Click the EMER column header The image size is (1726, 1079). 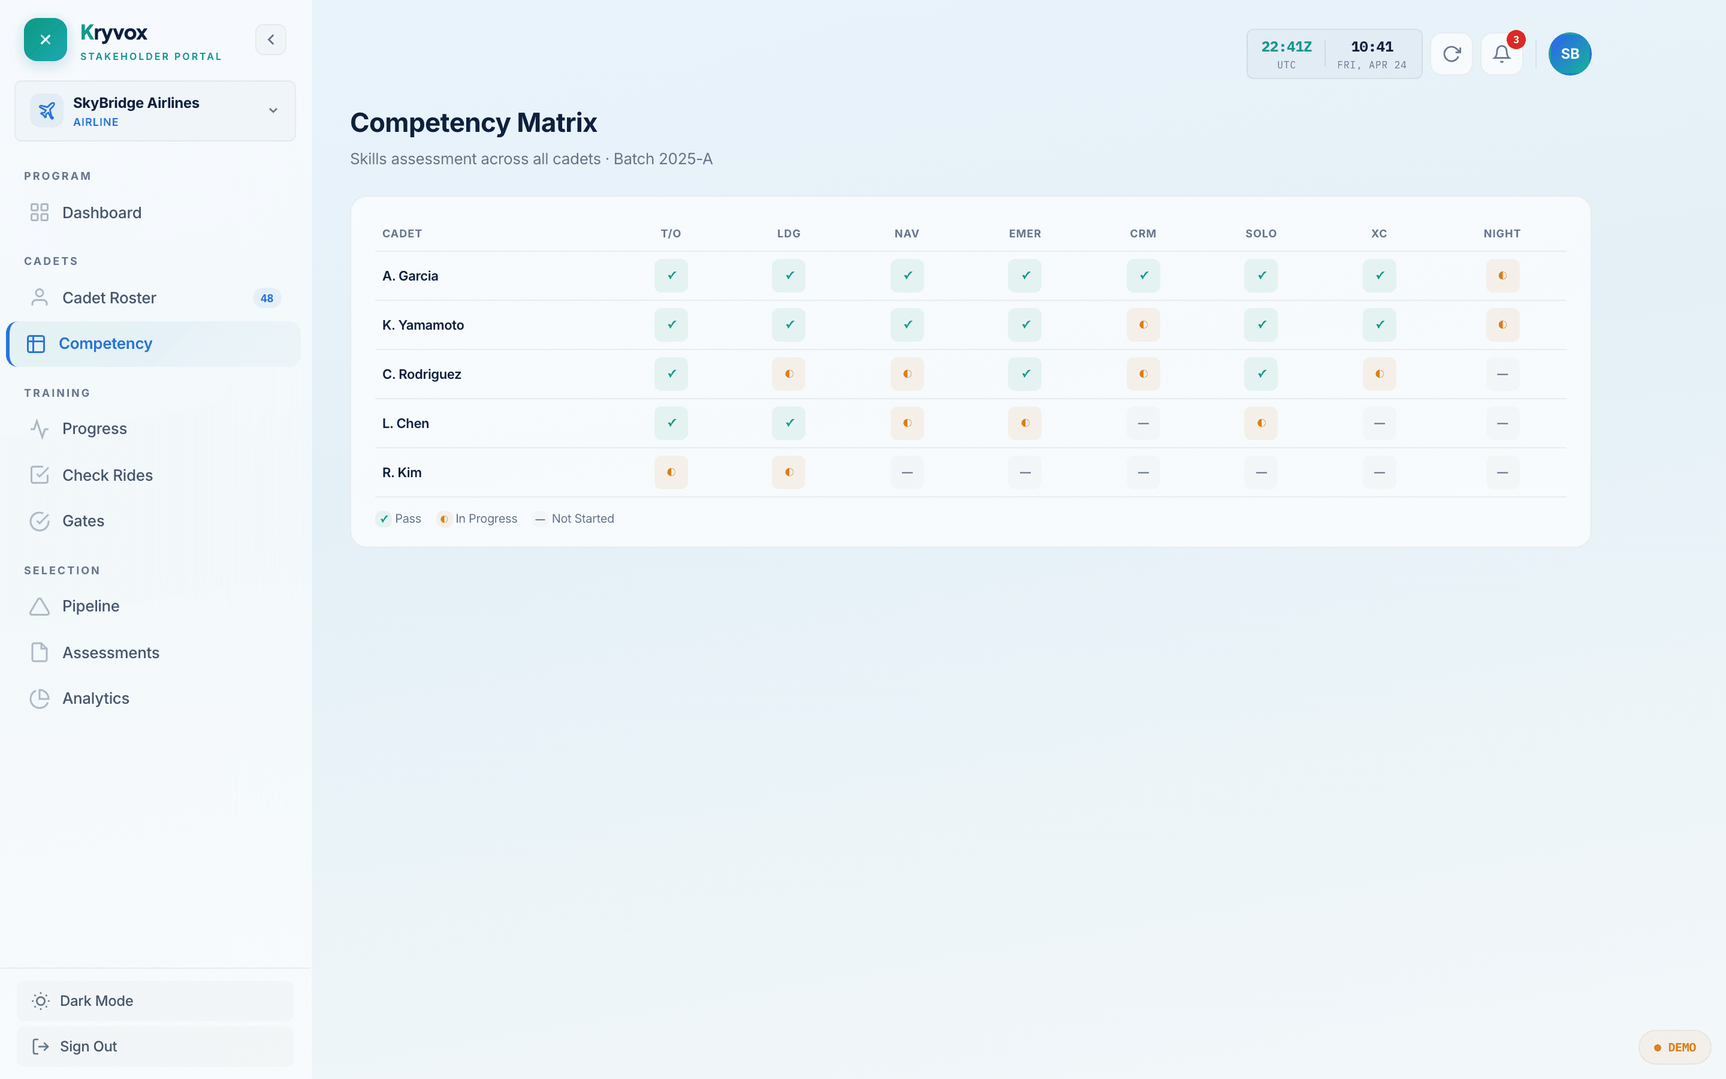[1025, 233]
